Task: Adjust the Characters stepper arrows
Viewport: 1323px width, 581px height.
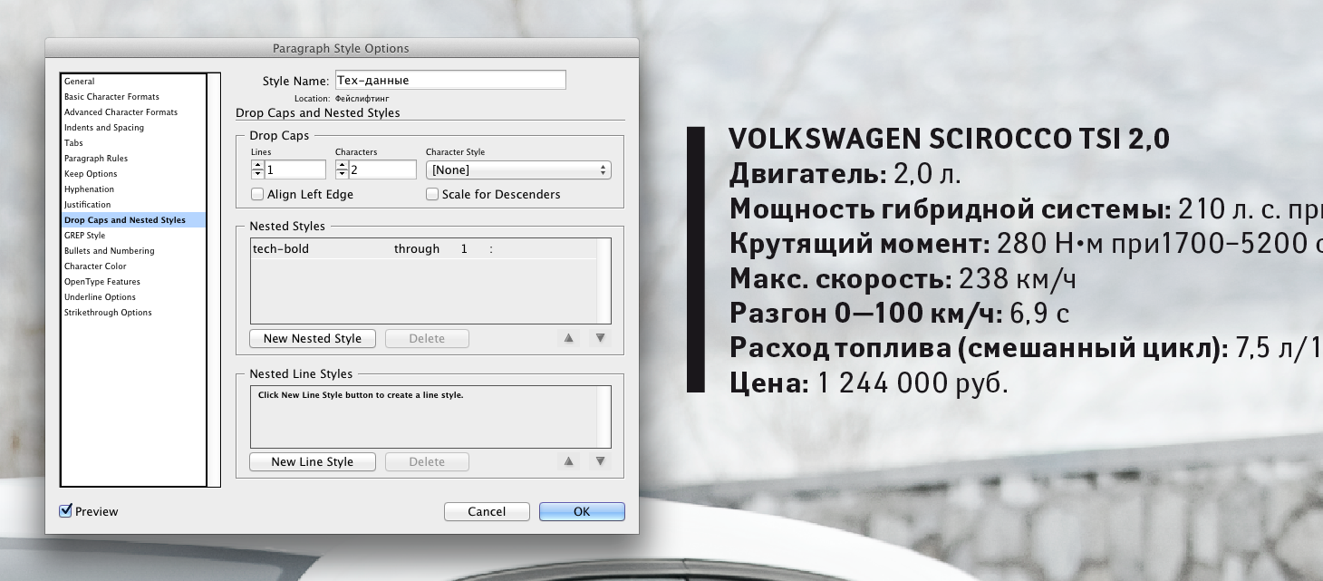Action: (342, 169)
